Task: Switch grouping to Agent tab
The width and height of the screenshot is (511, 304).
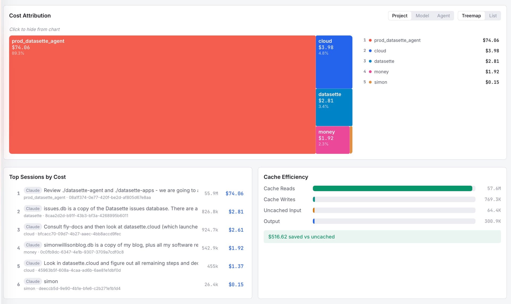Action: [x=443, y=16]
